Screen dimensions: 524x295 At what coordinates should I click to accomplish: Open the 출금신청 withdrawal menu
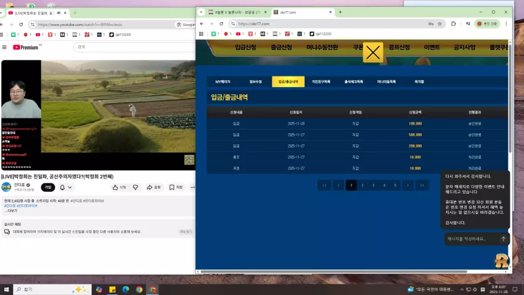[281, 47]
